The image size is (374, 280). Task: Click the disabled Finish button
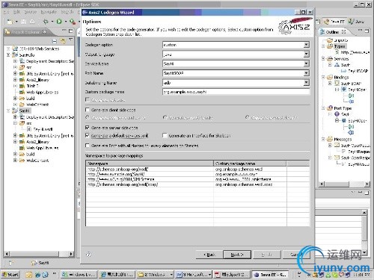coord(267,255)
